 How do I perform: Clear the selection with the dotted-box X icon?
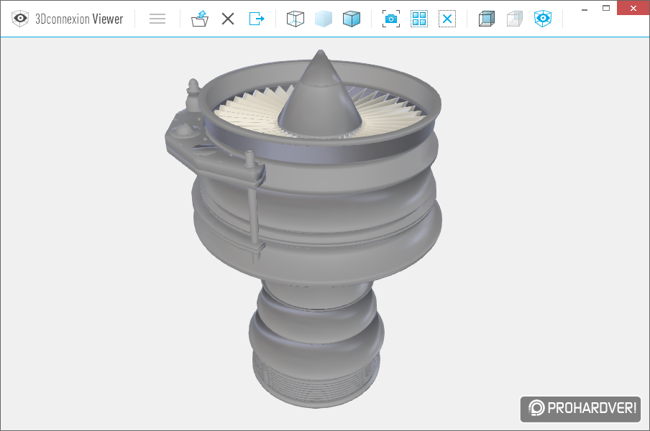pos(447,19)
